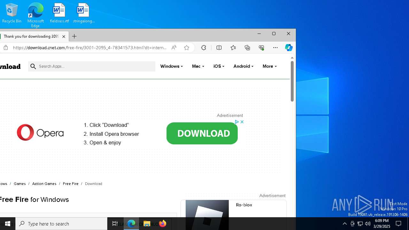Close the 'Thank you for downloading' tab

(64, 36)
